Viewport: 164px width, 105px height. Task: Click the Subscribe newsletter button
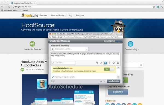point(118,92)
